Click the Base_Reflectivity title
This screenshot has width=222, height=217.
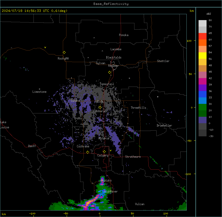click(x=111, y=4)
